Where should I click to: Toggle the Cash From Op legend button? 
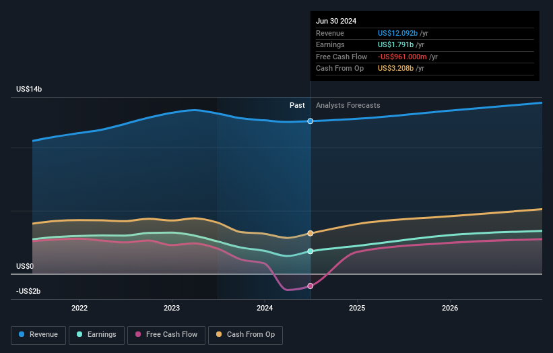[x=245, y=335]
